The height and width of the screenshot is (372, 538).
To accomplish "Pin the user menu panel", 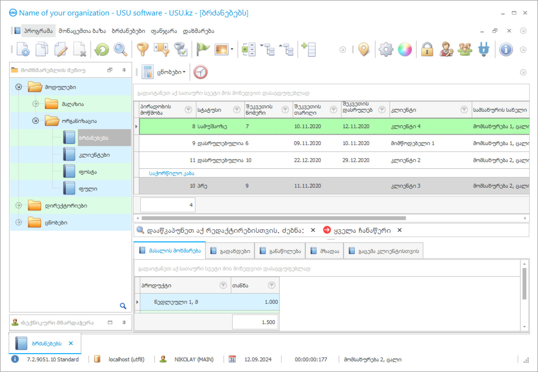I will click(124, 70).
